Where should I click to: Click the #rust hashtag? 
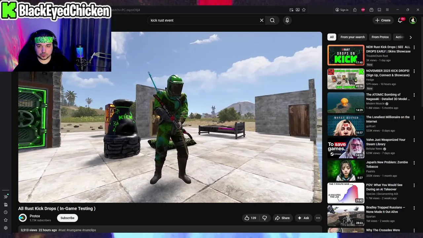click(62, 230)
